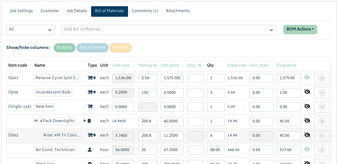The image size is (338, 164).
Task: Switch to the Job Details tab
Action: coord(77,11)
